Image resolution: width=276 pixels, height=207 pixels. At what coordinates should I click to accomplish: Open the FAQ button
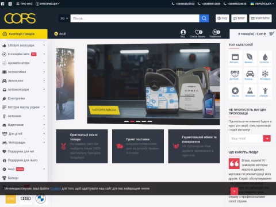tap(223, 18)
